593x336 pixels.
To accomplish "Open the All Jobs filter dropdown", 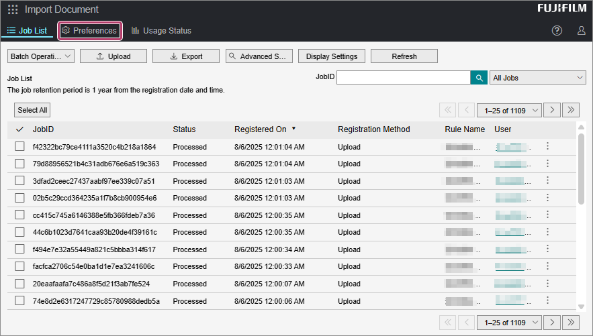I will coord(537,78).
